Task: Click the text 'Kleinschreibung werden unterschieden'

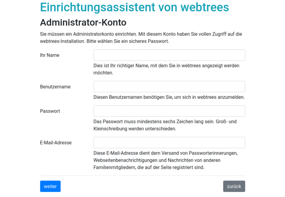Action: 135,128
